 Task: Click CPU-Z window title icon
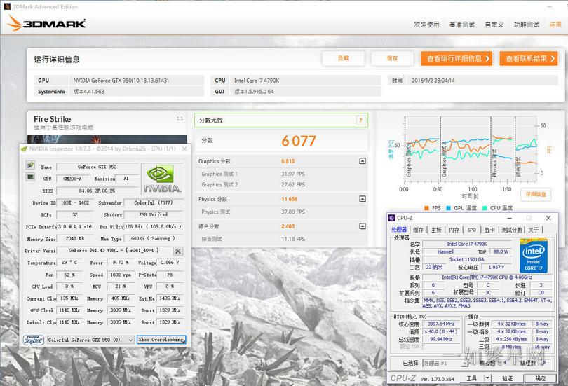click(x=391, y=218)
